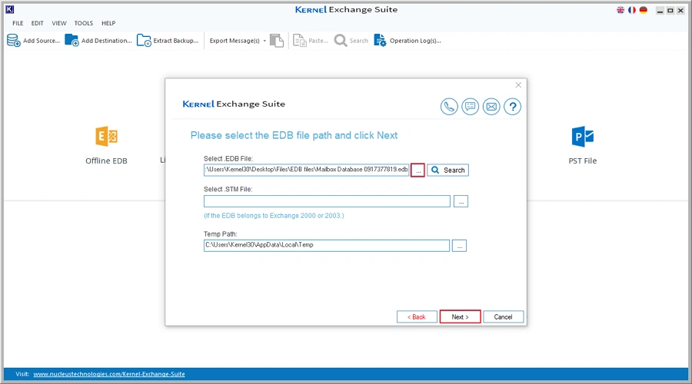
Task: Open the nucleustechnologies.com Kernel-Exchange-Suite link
Action: [x=109, y=374]
